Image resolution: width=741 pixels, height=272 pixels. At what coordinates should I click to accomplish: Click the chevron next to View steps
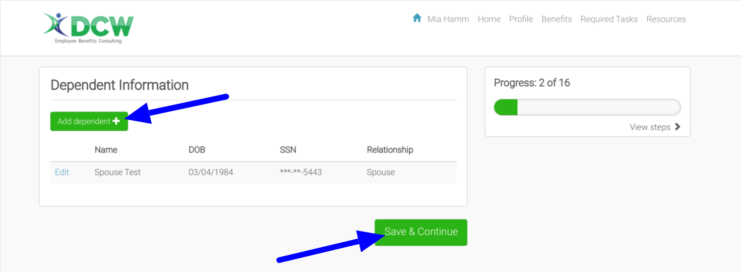point(678,127)
